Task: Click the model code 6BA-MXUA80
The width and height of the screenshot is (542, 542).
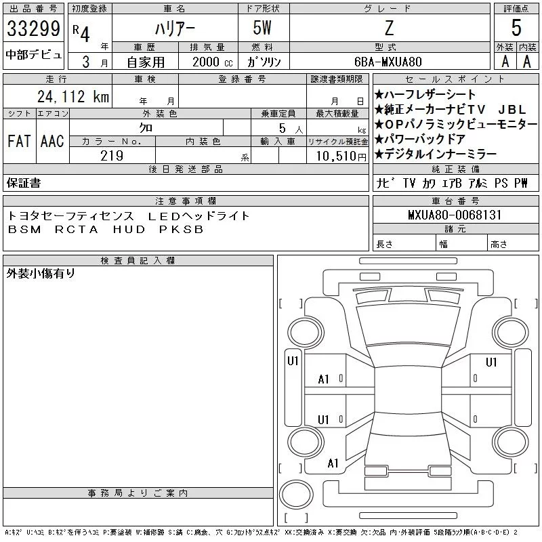Action: (x=388, y=62)
